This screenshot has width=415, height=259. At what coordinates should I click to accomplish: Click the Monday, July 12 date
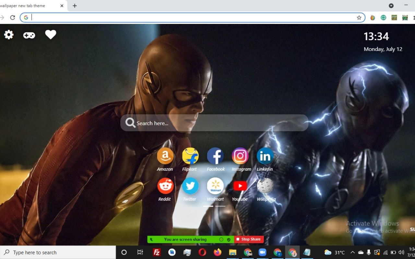coord(383,49)
